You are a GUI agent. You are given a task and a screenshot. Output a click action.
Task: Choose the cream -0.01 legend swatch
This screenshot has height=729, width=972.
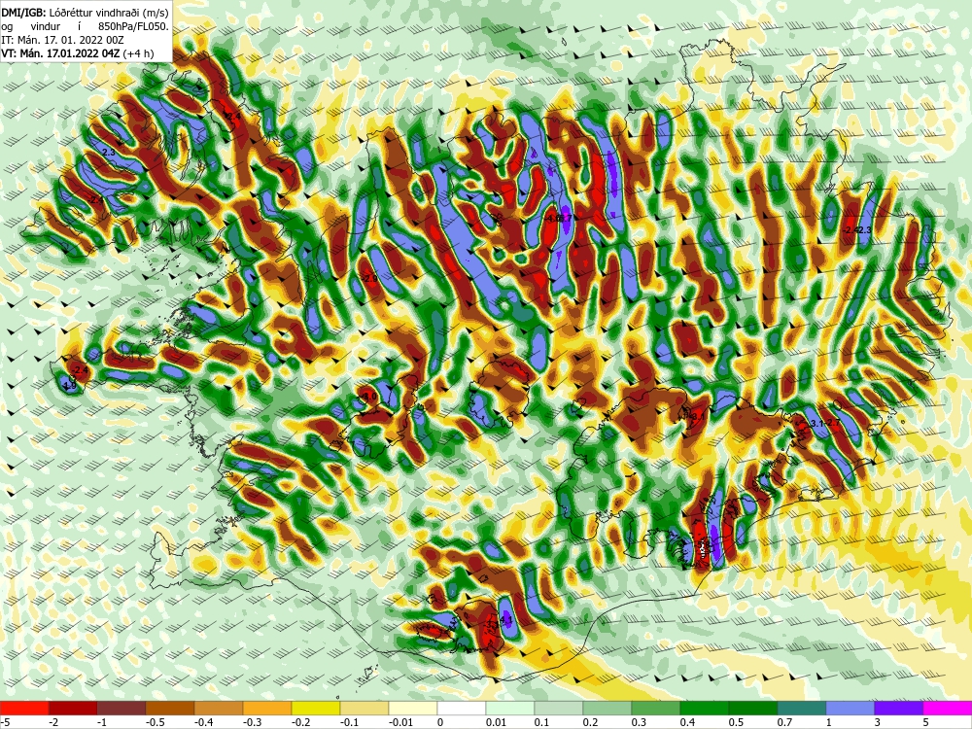tap(413, 708)
